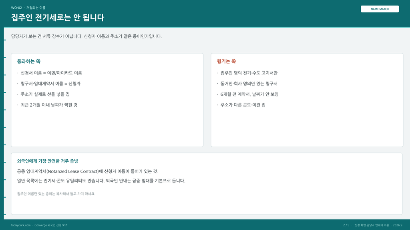Click bullet '주소가 실제로 선을 넣을 집'
Screen dimensions: 410x230
tap(45, 94)
